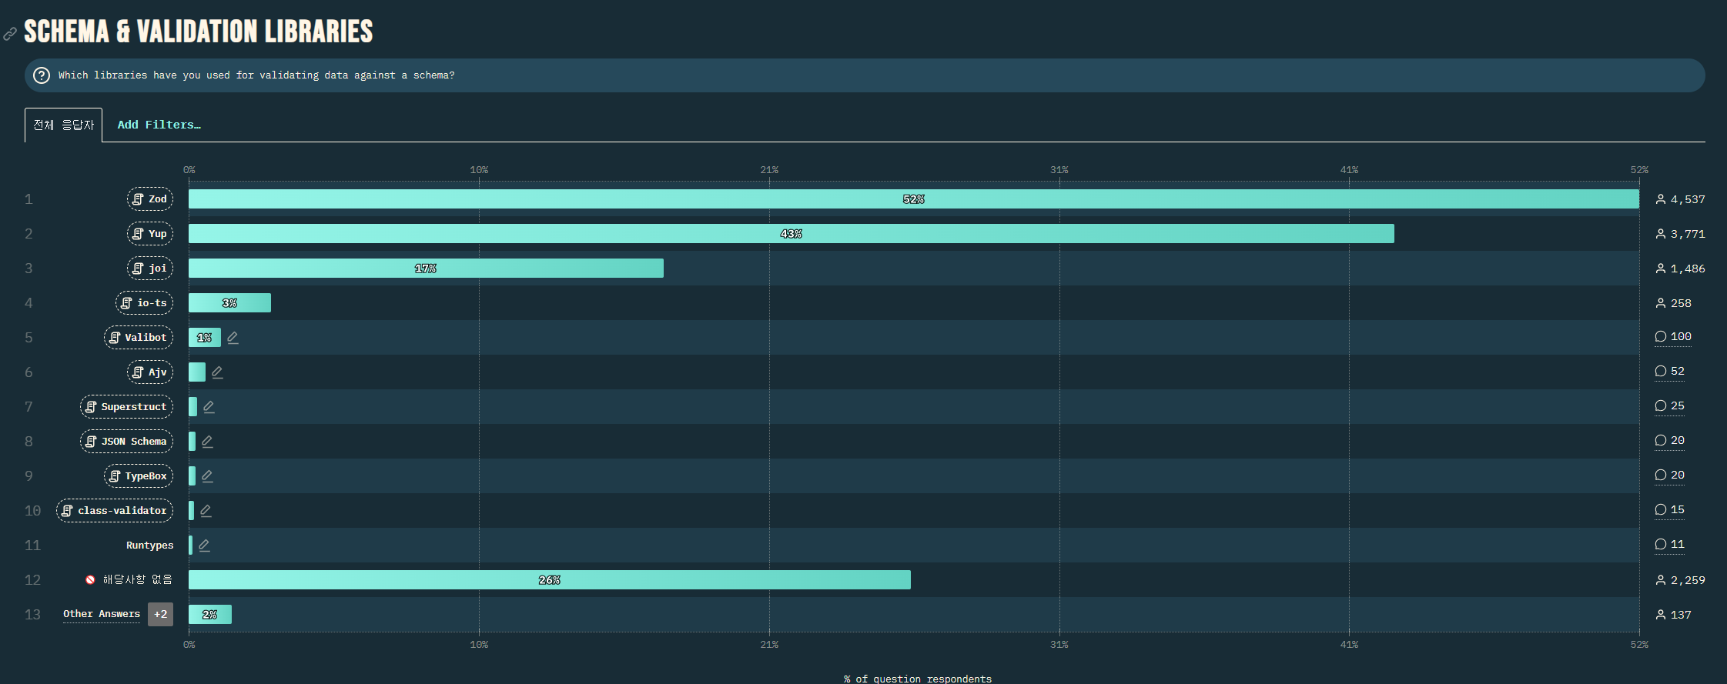Click the Schema & Validation Libraries heading
1727x684 pixels.
point(199,32)
